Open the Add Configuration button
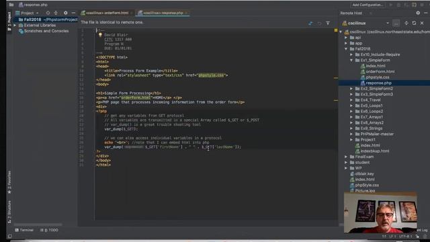 tap(368, 5)
